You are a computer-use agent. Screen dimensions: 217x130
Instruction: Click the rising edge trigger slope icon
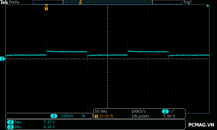[173, 111]
